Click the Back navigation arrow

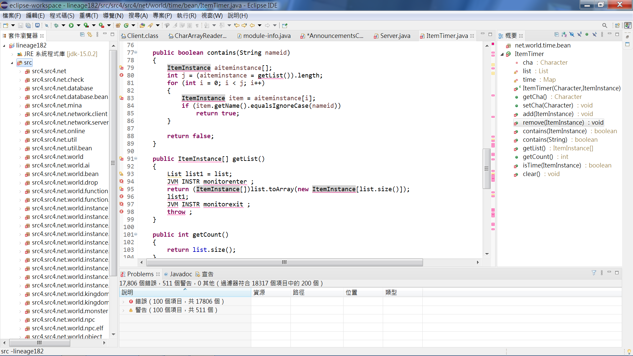252,25
